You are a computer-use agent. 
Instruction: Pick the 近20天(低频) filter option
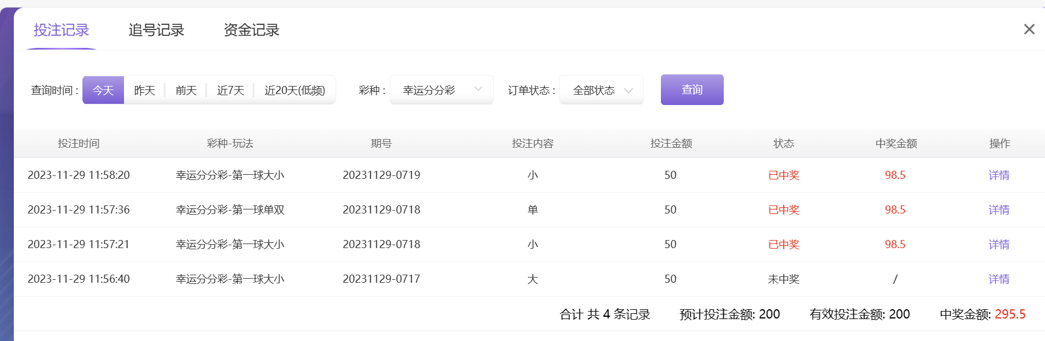coord(295,91)
